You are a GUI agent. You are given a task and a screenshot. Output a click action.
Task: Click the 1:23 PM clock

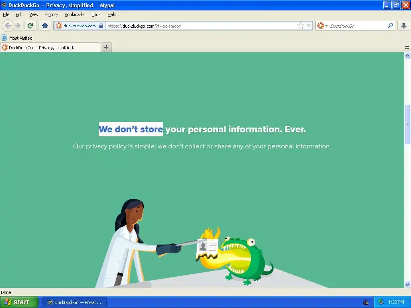(396, 302)
